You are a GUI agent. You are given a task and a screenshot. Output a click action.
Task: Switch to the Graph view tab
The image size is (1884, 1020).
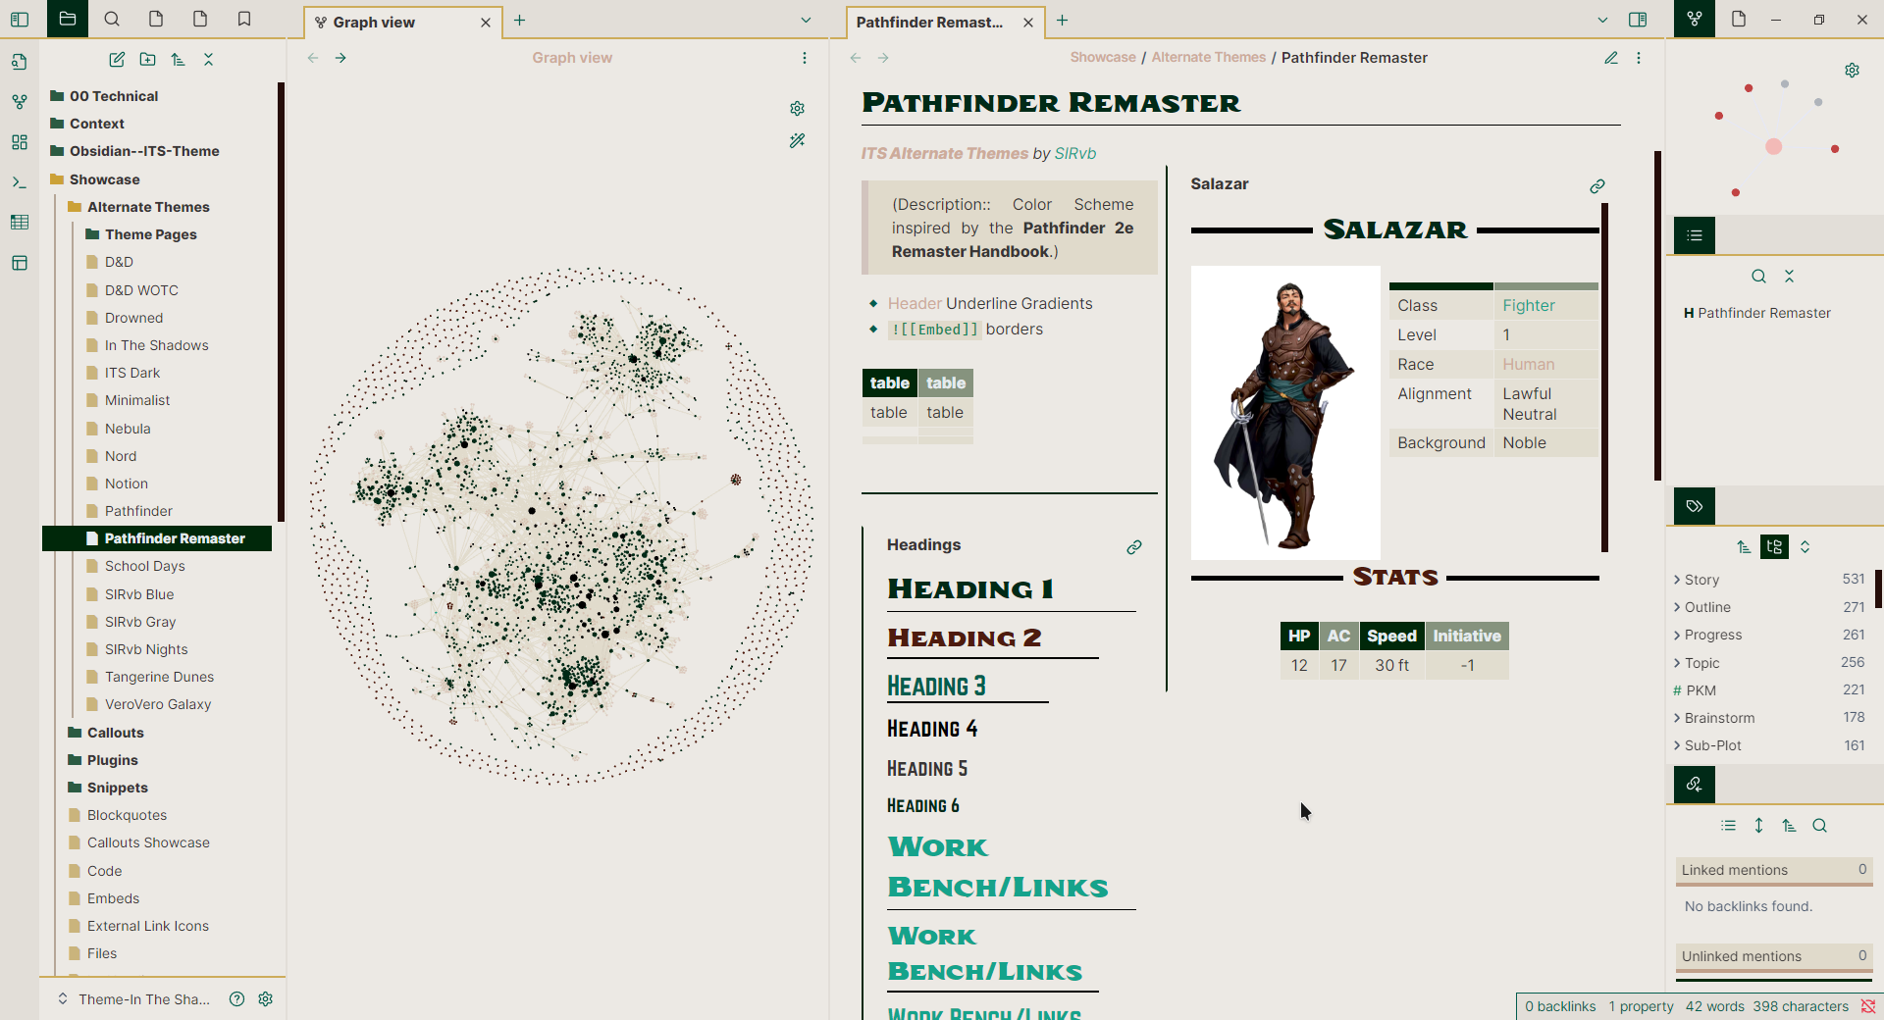click(x=374, y=22)
